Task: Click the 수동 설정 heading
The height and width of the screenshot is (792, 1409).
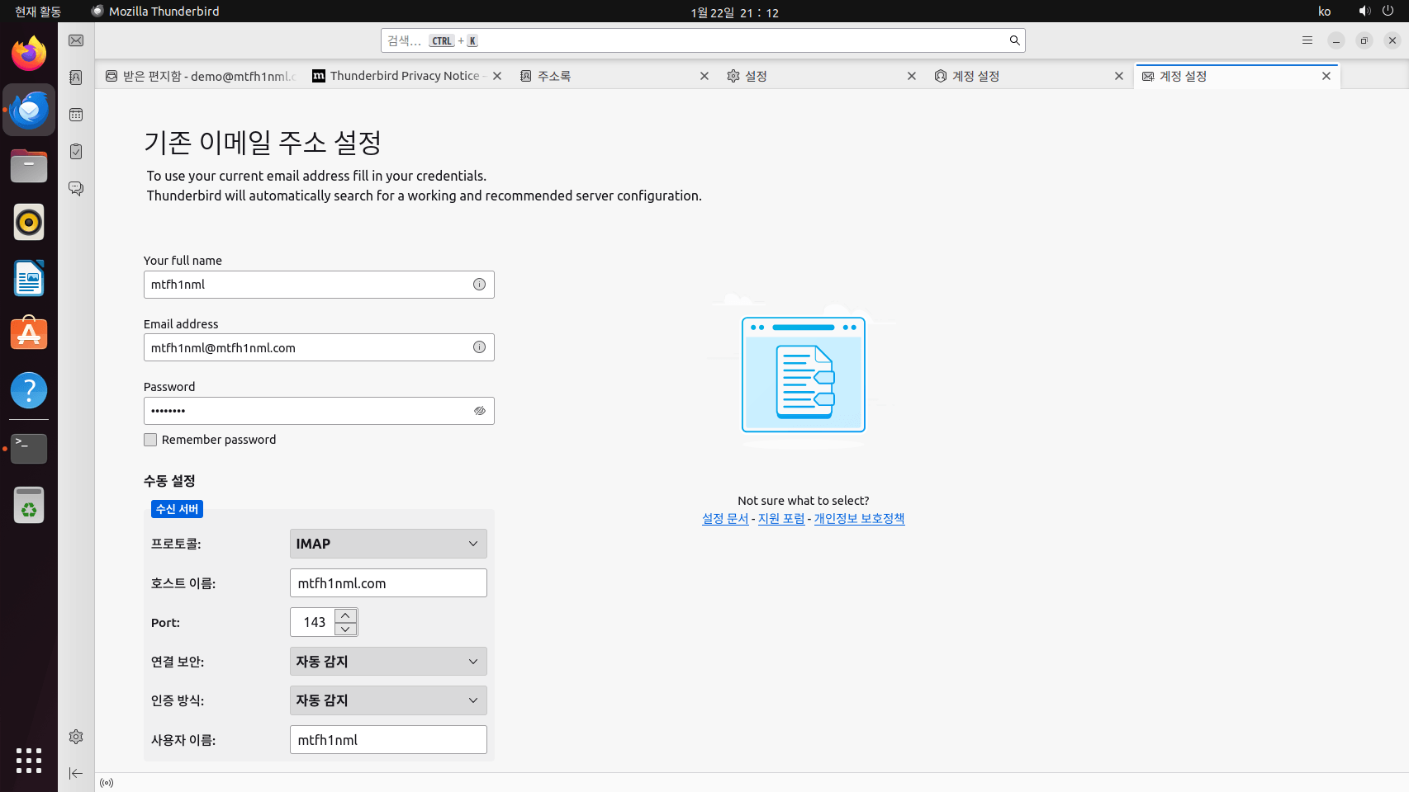Action: [169, 481]
